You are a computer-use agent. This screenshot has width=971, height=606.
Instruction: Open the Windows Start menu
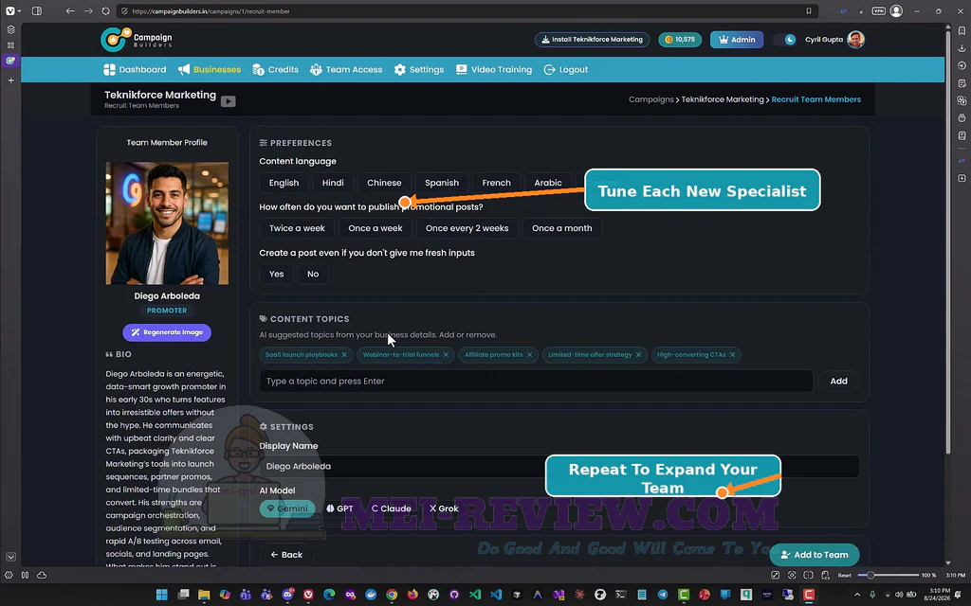161,595
